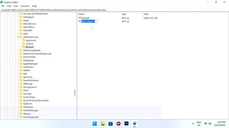Select the StorageSense registry key

click(30, 87)
